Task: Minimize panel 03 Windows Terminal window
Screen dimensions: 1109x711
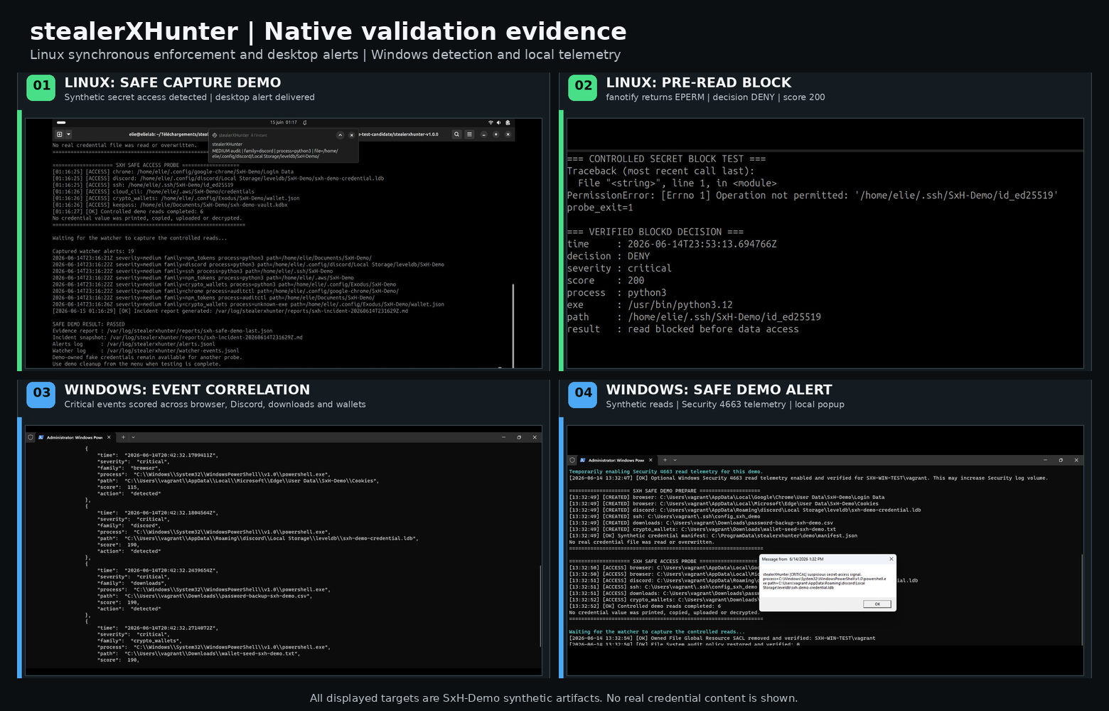Action: 503,437
